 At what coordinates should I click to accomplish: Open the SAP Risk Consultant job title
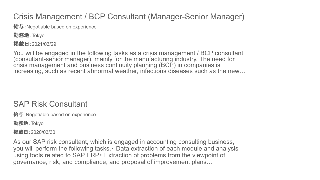coord(50,104)
